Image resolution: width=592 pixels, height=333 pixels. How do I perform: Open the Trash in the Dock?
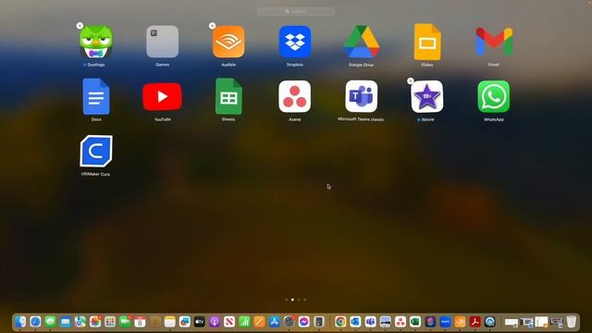tap(572, 322)
